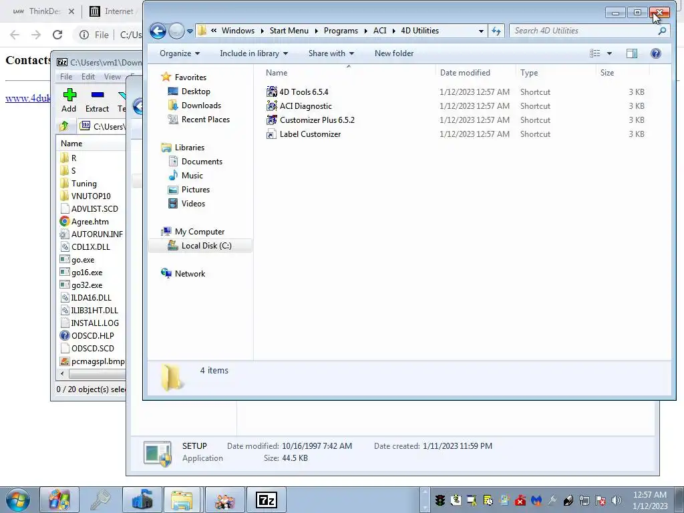Change the view icon button

594,53
